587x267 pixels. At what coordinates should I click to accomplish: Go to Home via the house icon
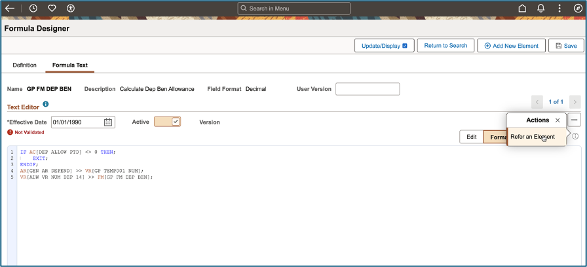tap(522, 9)
